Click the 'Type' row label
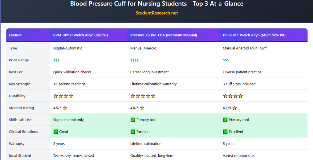 [x=13, y=48]
